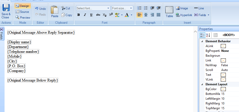Insert a numbered list
239x112 pixels.
(140, 8)
